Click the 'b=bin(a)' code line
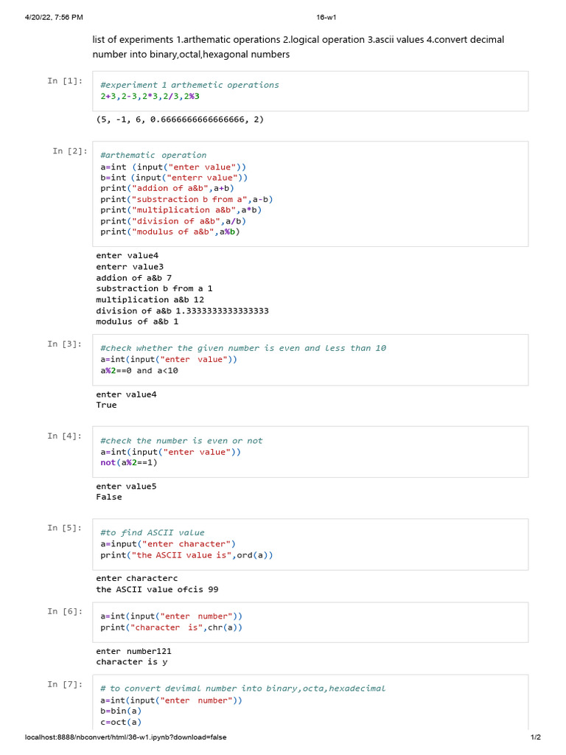This screenshot has width=566, height=755. (121, 711)
